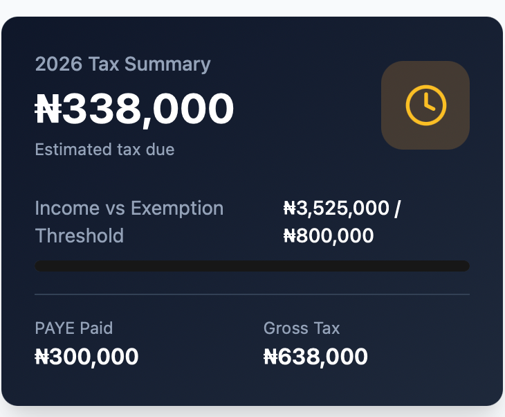Viewport: 505px width, 417px height.
Task: Click the income threshold progress bar
Action: (252, 266)
